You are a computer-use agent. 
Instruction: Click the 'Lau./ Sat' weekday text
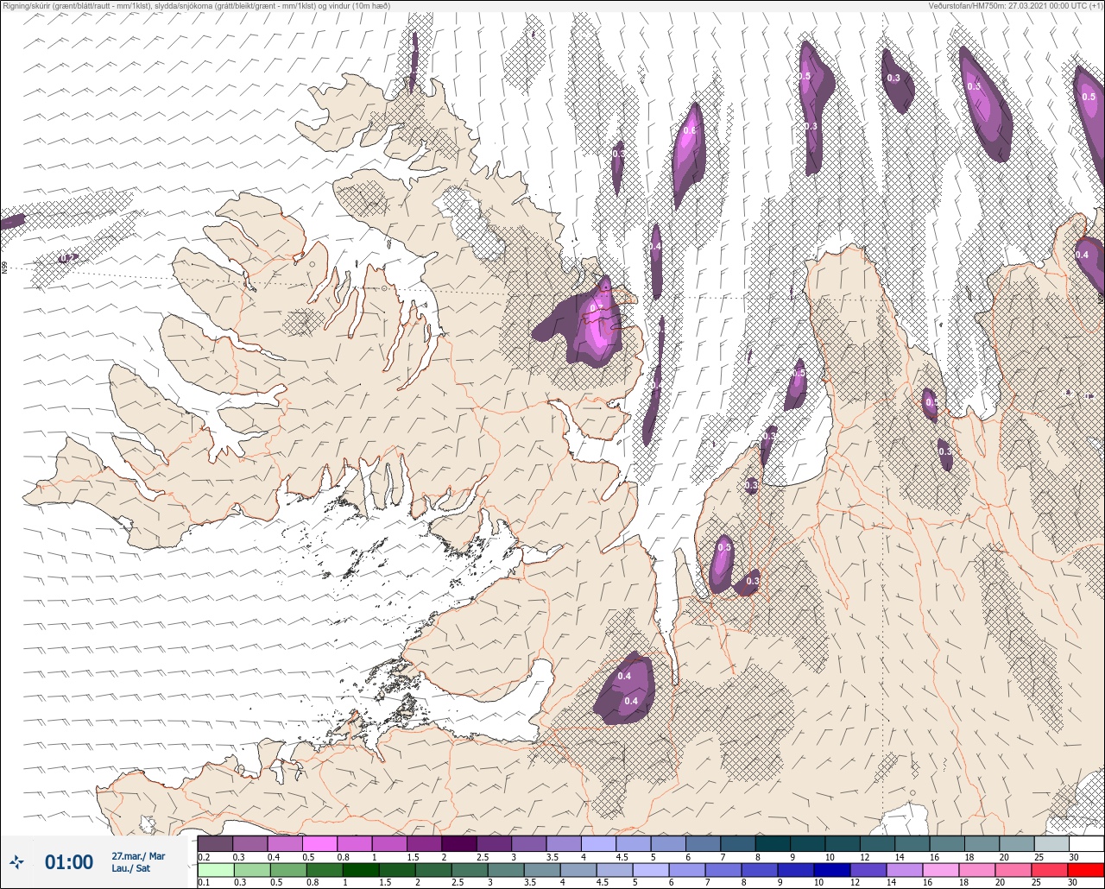click(129, 867)
